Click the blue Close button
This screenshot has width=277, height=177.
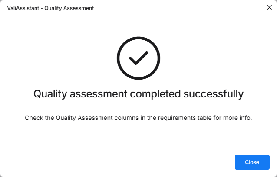click(252, 162)
